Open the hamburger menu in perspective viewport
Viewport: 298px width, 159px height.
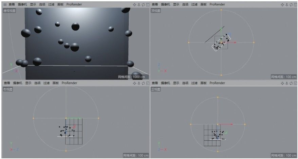click(x=5, y=4)
